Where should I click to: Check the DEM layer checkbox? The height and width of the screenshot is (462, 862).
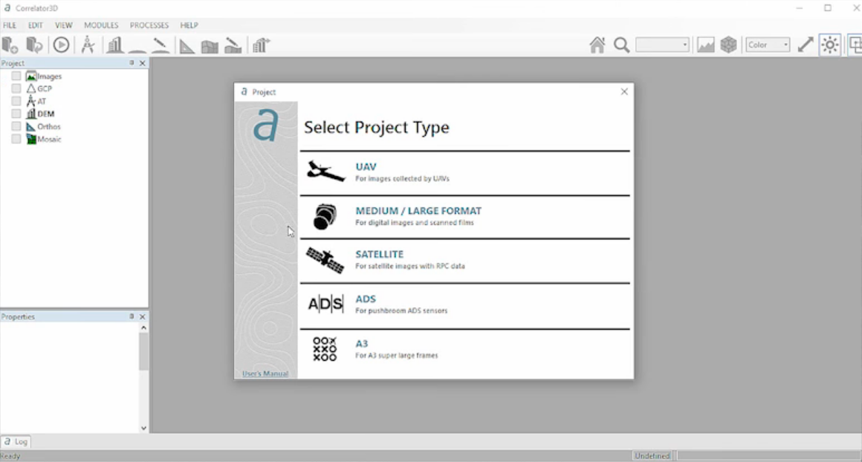pyautogui.click(x=16, y=114)
